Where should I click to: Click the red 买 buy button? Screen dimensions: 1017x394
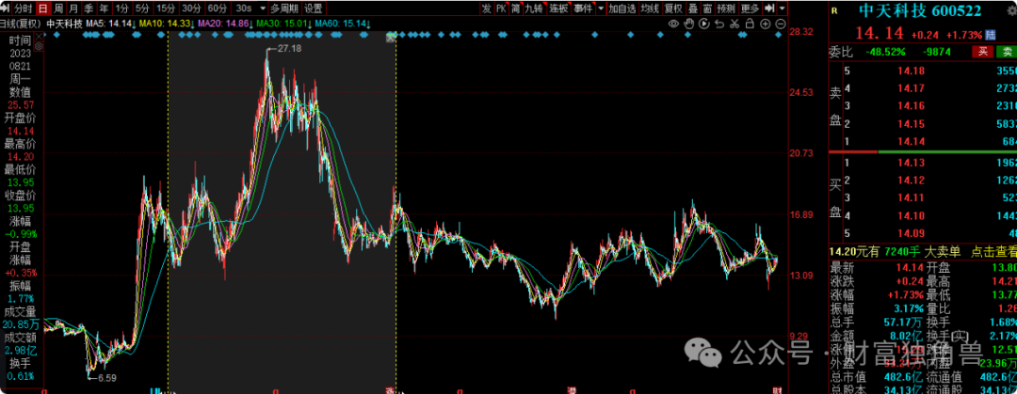(x=982, y=51)
